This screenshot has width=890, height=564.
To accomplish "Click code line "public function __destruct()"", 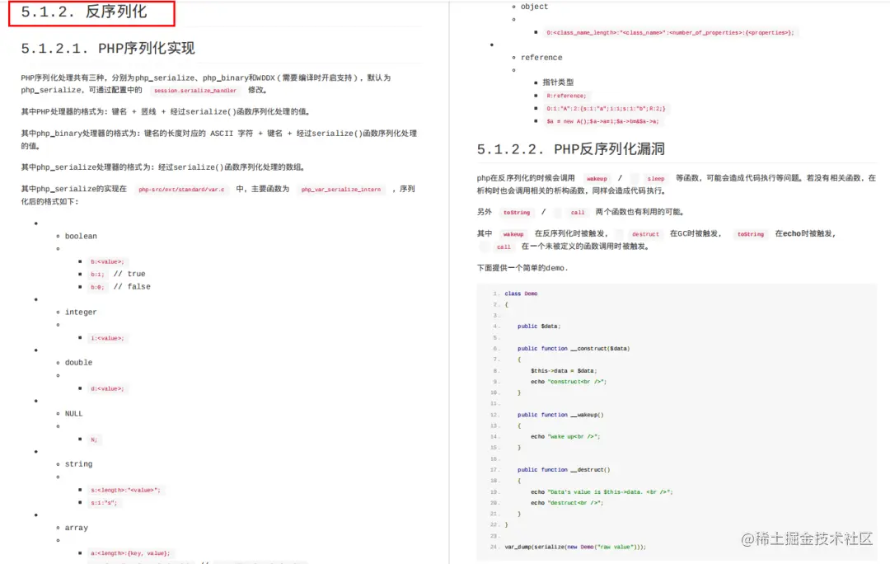I will pyautogui.click(x=564, y=470).
